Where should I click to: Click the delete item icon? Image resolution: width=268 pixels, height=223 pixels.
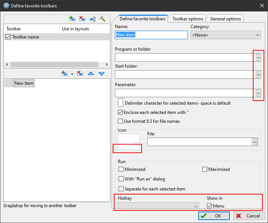80,74
